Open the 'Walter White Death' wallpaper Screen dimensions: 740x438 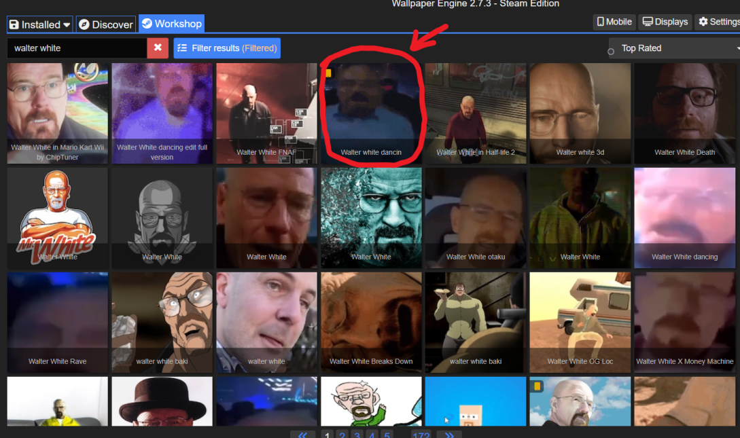pyautogui.click(x=685, y=113)
